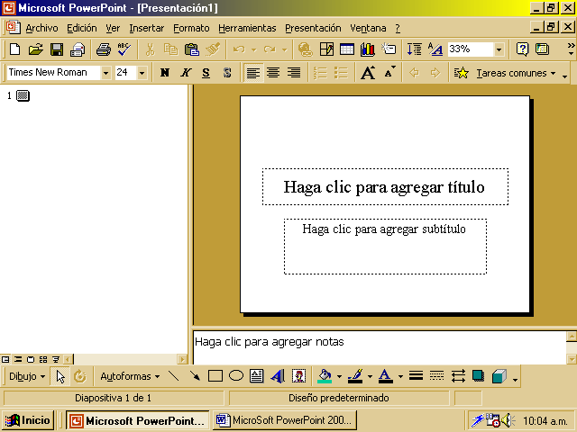The height and width of the screenshot is (432, 577).
Task: Click the title placeholder on slide
Action: [385, 186]
